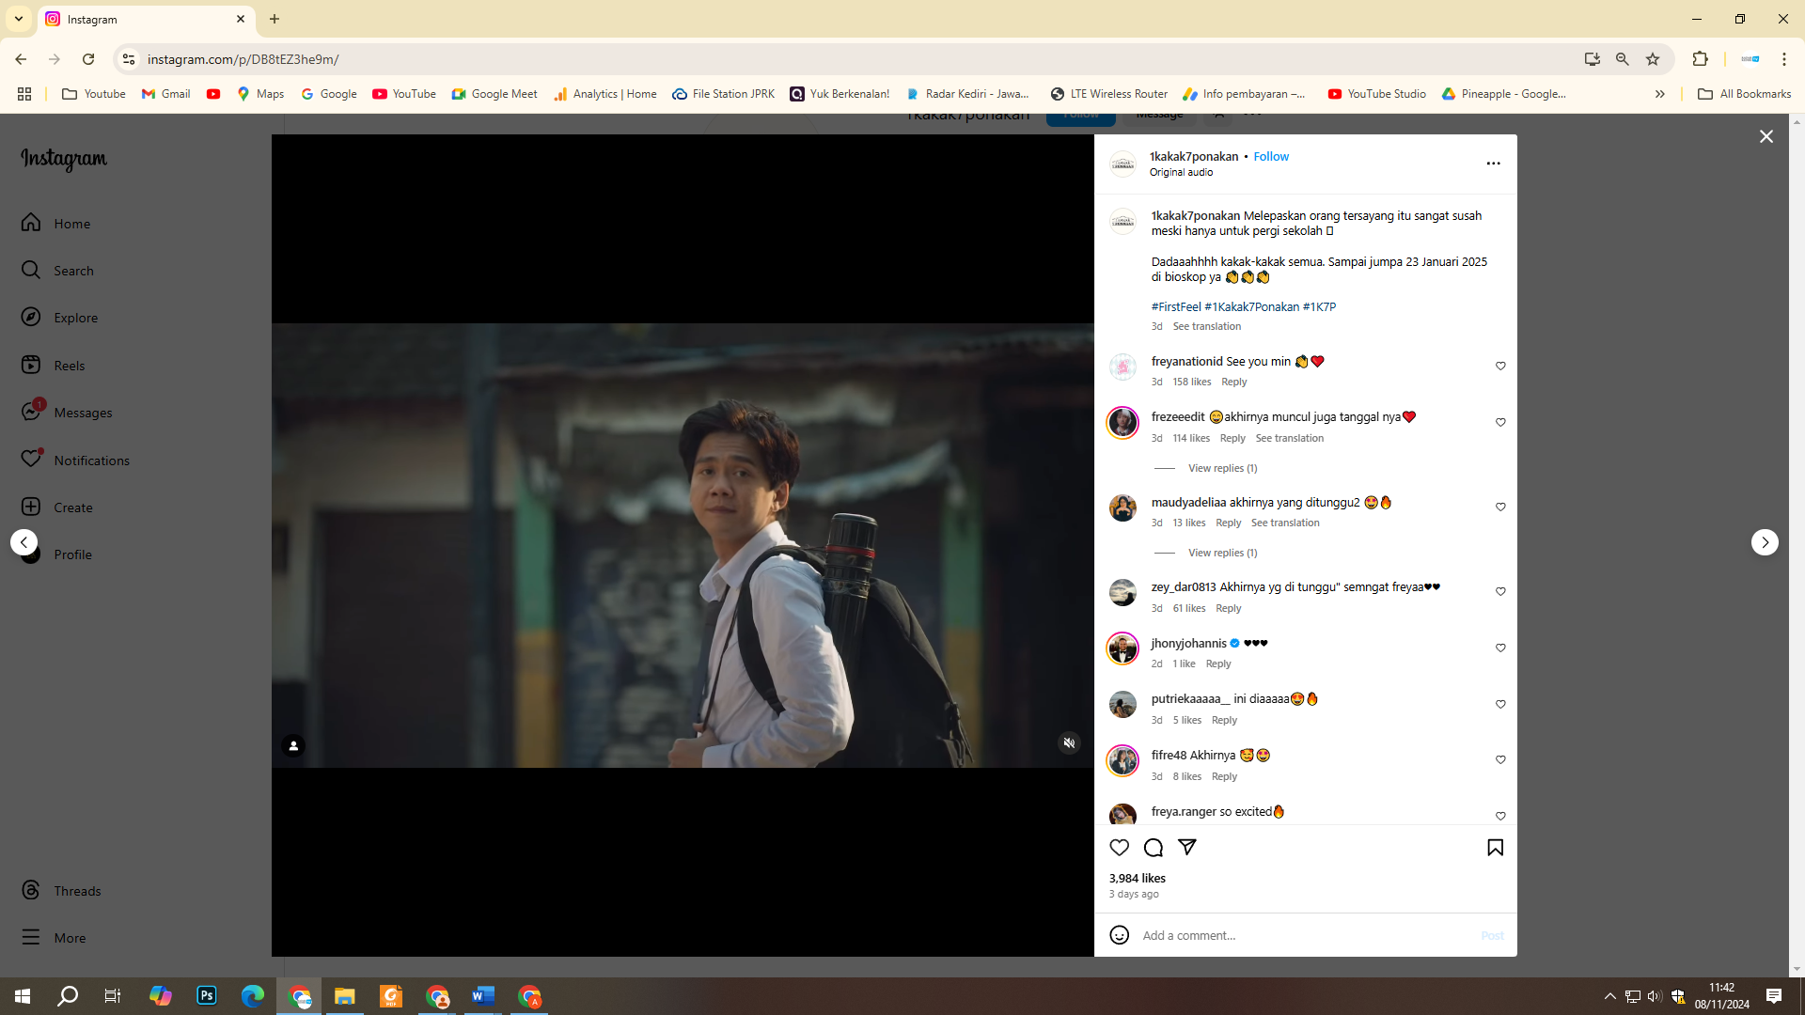This screenshot has width=1805, height=1015.
Task: Open YouTube Studio bookmark
Action: click(x=1376, y=94)
